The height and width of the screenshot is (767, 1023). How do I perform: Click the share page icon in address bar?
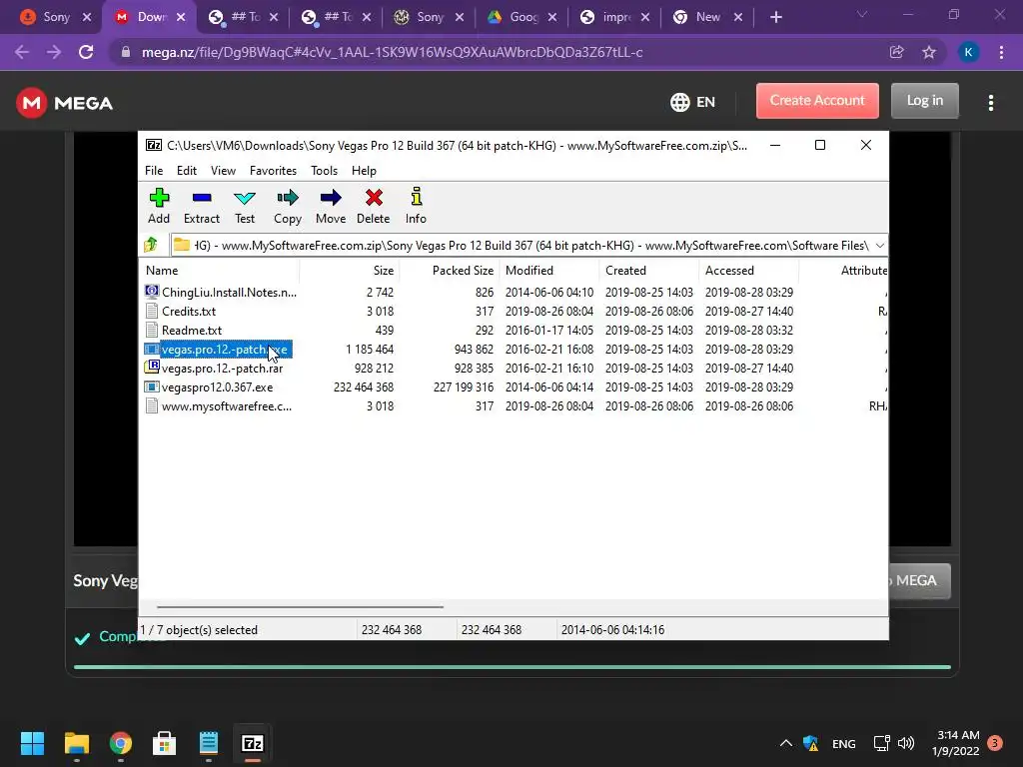pos(896,52)
